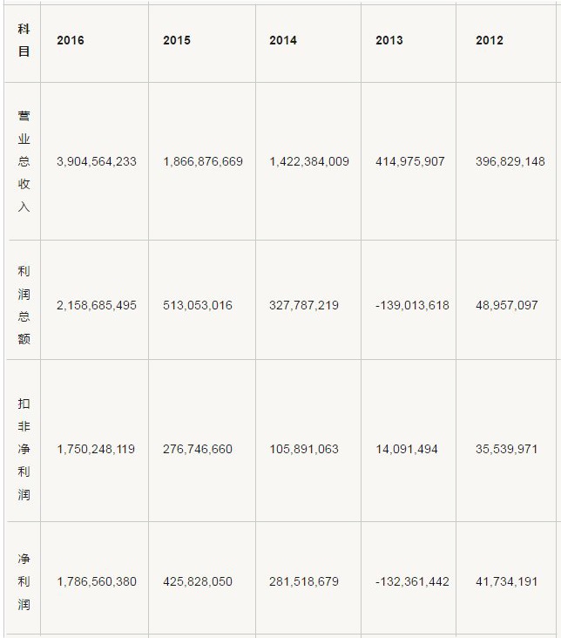Click 2016 revenue value 3,904,564,233

[x=96, y=161]
